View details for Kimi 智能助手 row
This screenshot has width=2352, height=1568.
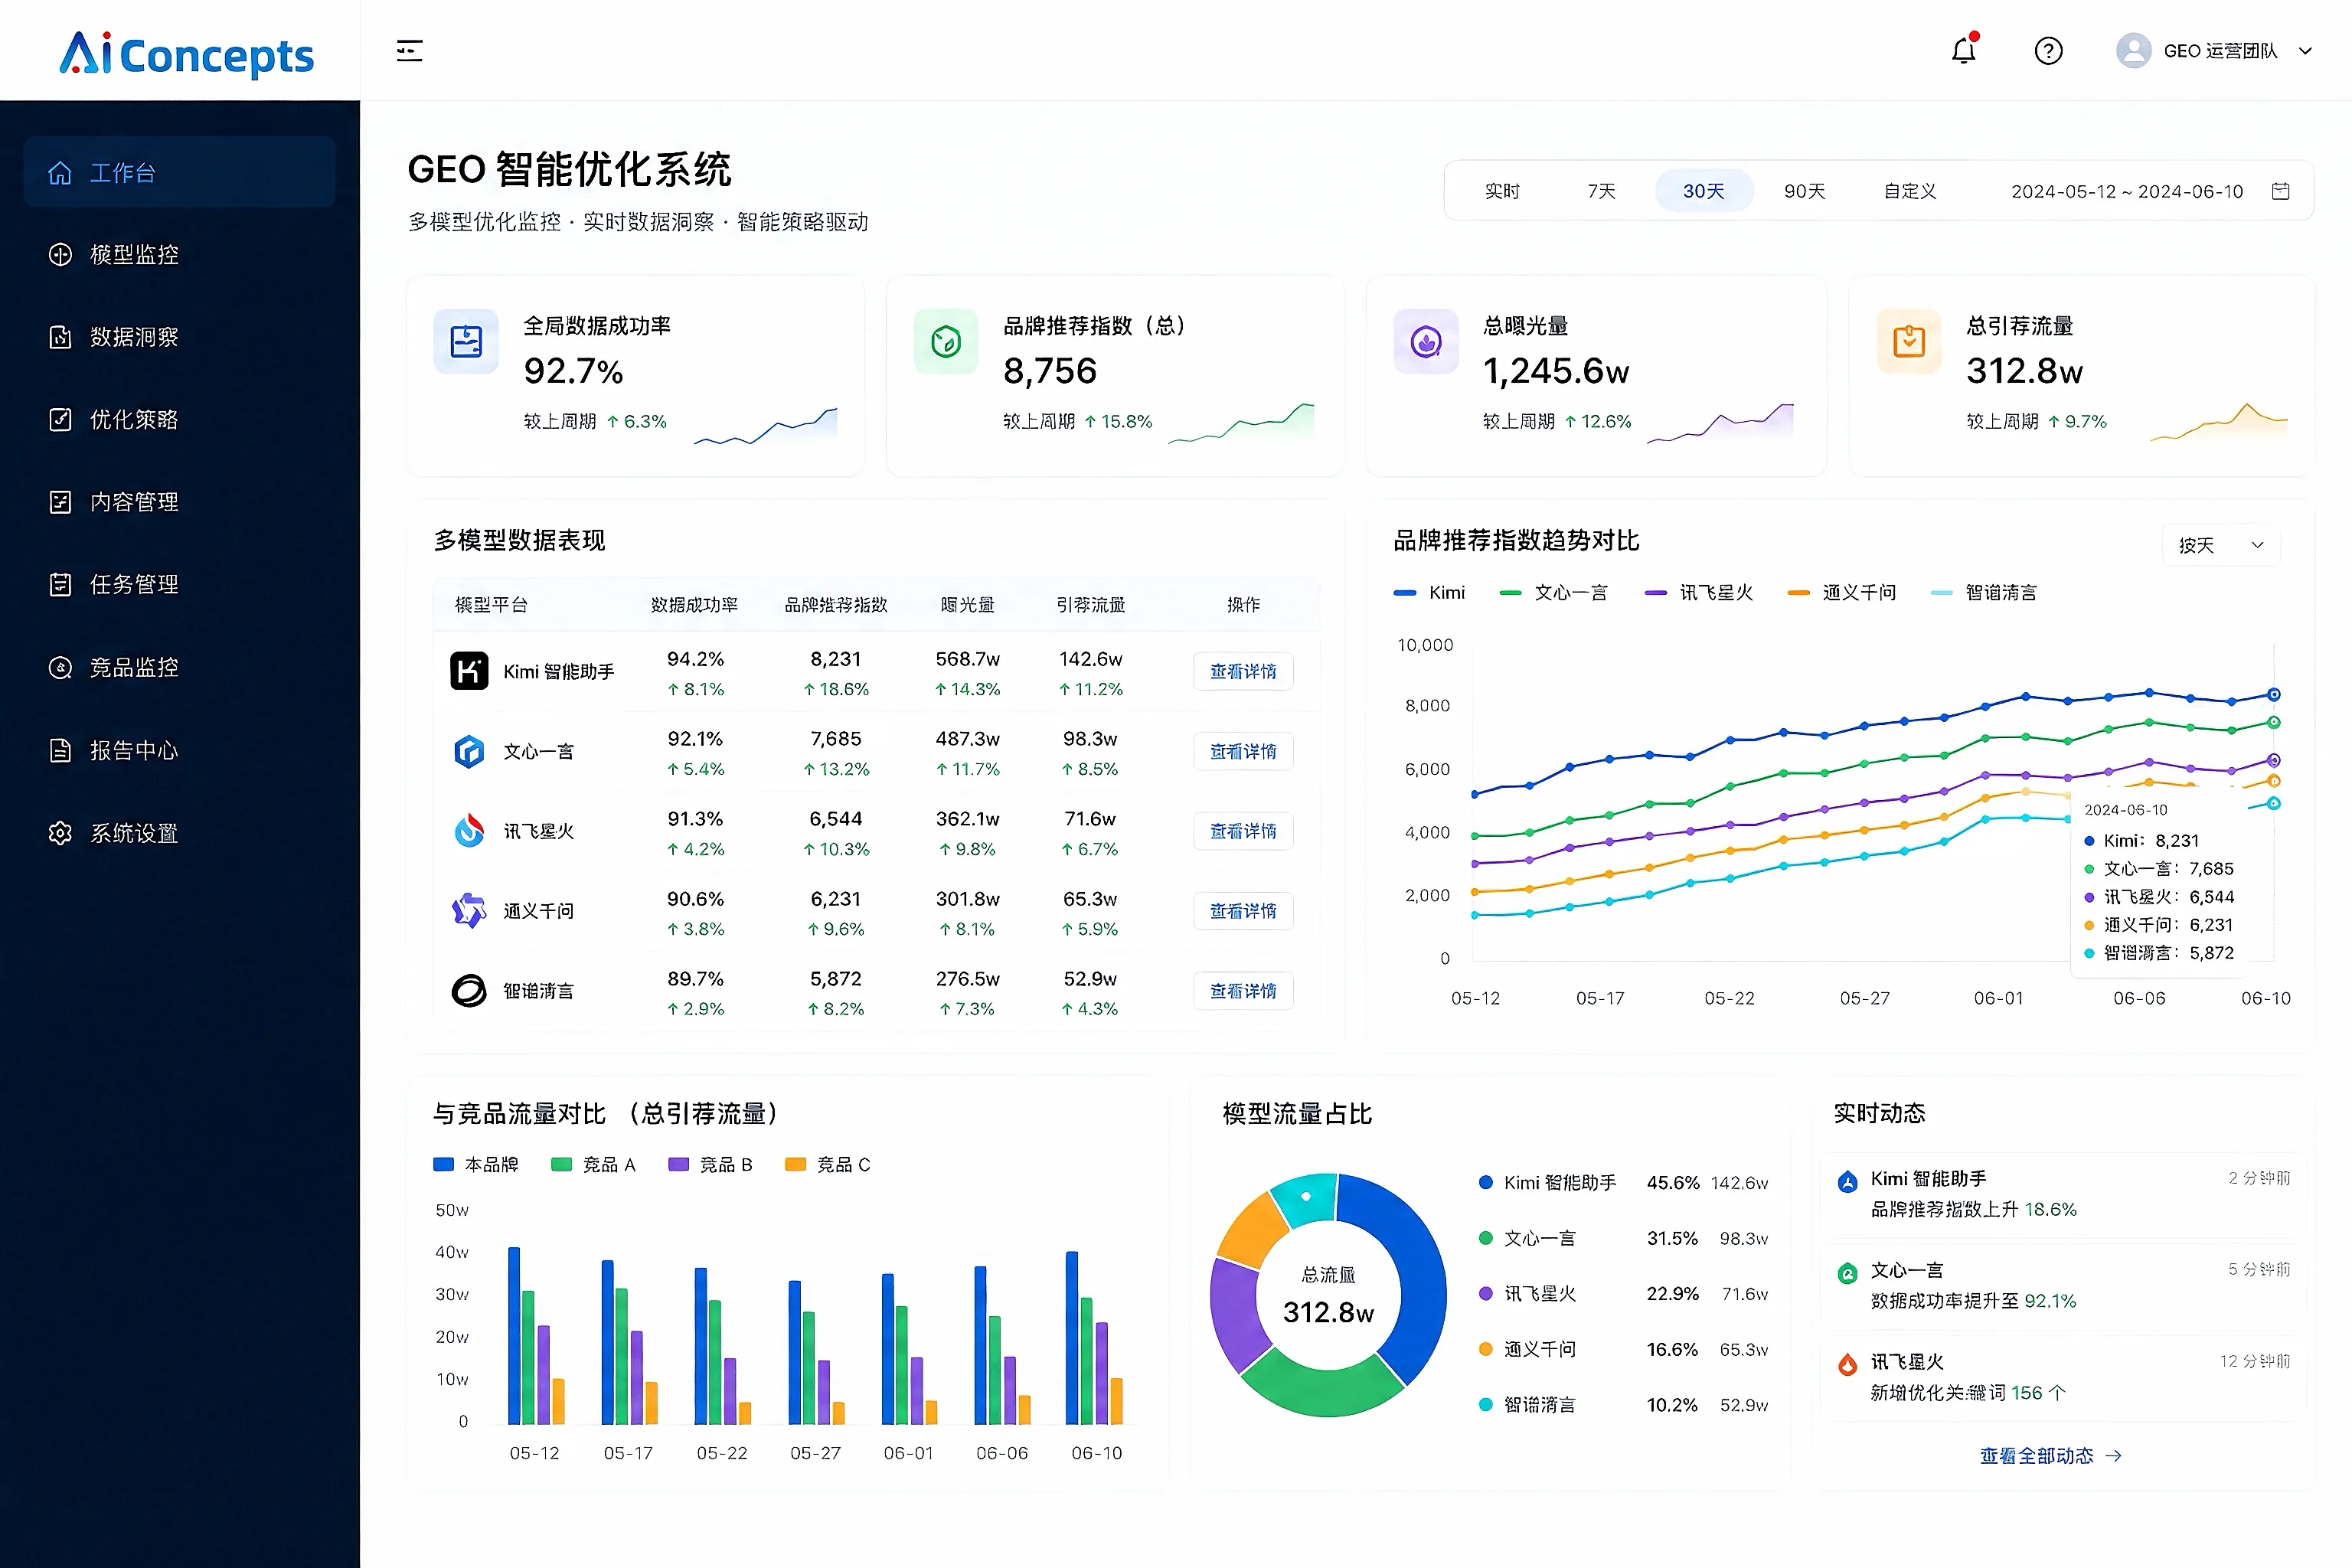1243,671
